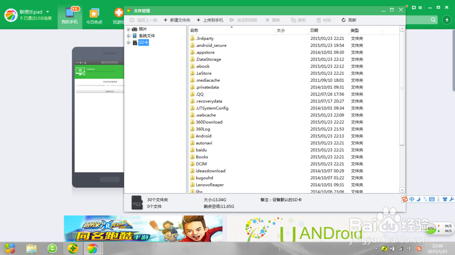Expand the SD卡 tree node
455x255 pixels.
click(128, 43)
